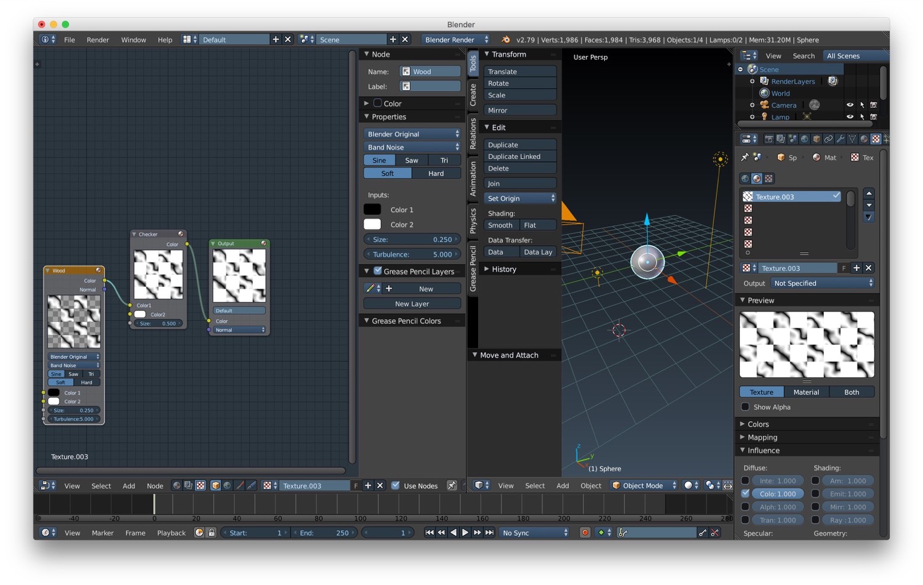
Task: Set shading to Smooth
Action: click(501, 225)
